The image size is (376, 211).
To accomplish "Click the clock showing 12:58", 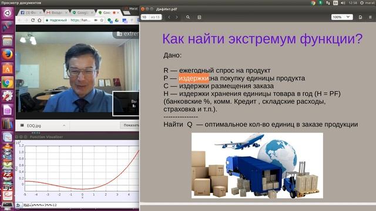I will (x=352, y=3).
